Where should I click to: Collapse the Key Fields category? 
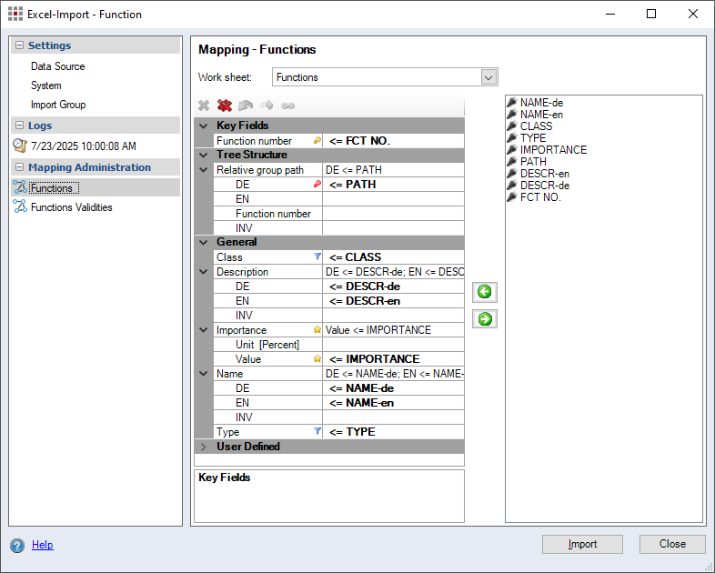203,126
